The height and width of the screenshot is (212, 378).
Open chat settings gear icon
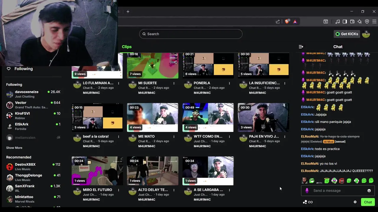(355, 202)
